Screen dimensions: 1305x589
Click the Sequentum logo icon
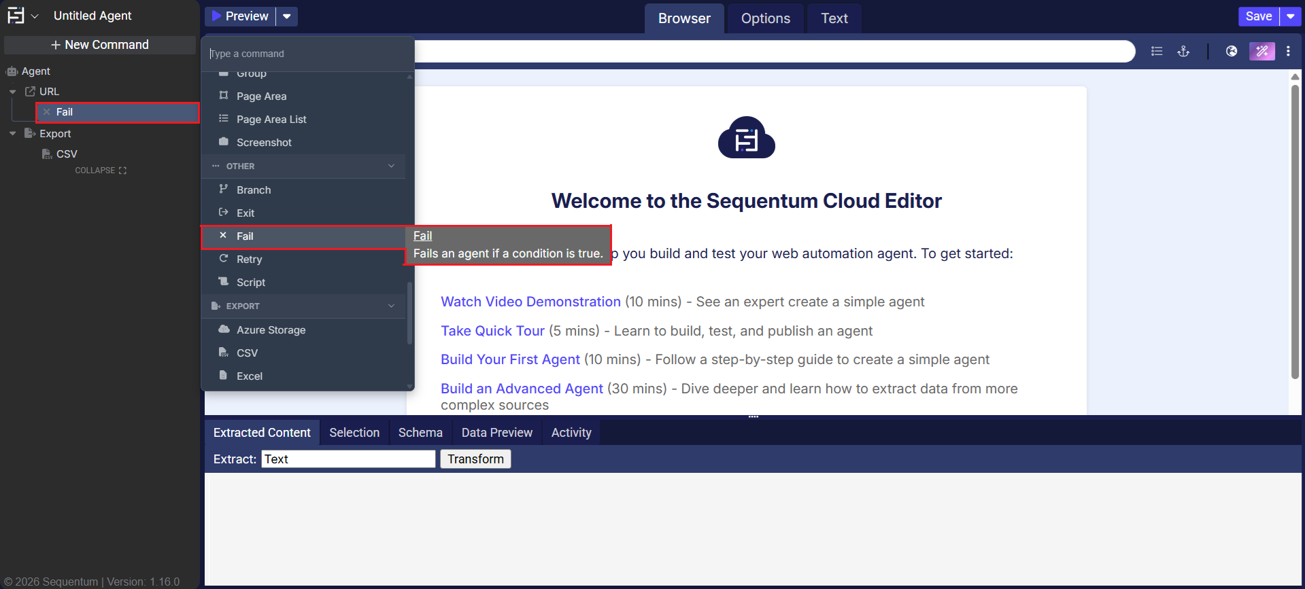coord(15,16)
